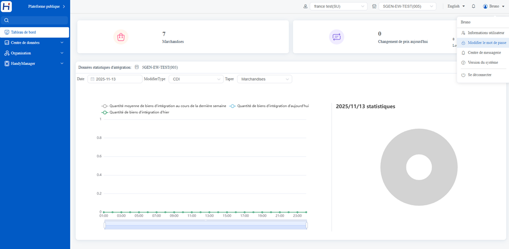Click the Bruno user avatar icon
The height and width of the screenshot is (249, 509).
click(485, 6)
